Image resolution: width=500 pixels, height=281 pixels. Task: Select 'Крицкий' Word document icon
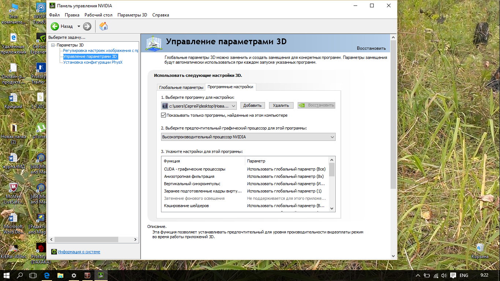coord(14,101)
